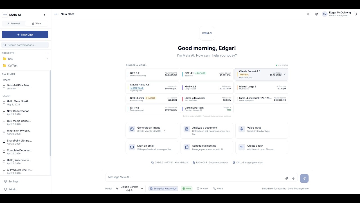This screenshot has height=203, width=360.
Task: Click the test project folder icon
Action: (x=4, y=59)
